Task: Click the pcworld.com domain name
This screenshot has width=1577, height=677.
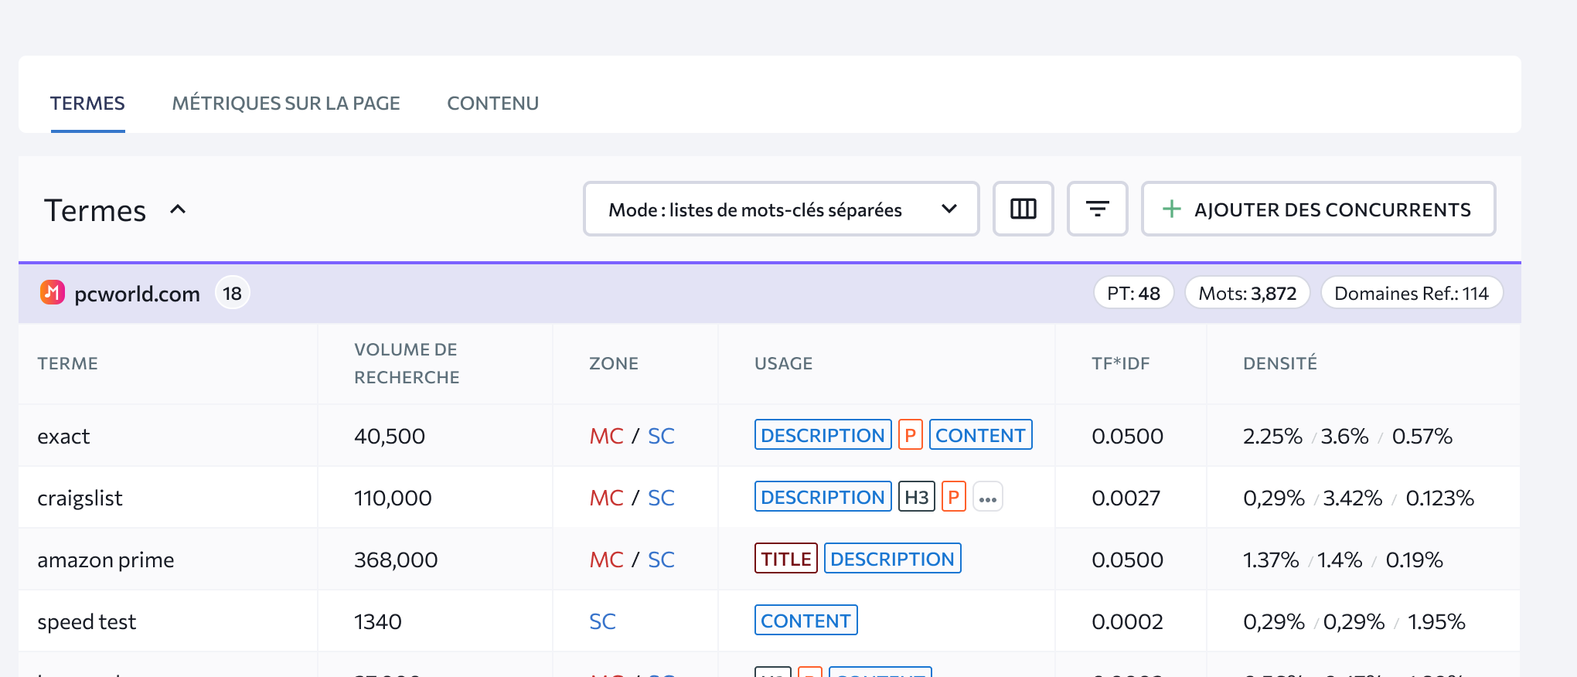Action: (137, 294)
